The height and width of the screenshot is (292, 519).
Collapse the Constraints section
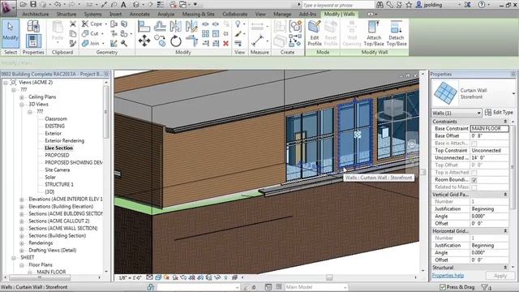tap(505, 122)
